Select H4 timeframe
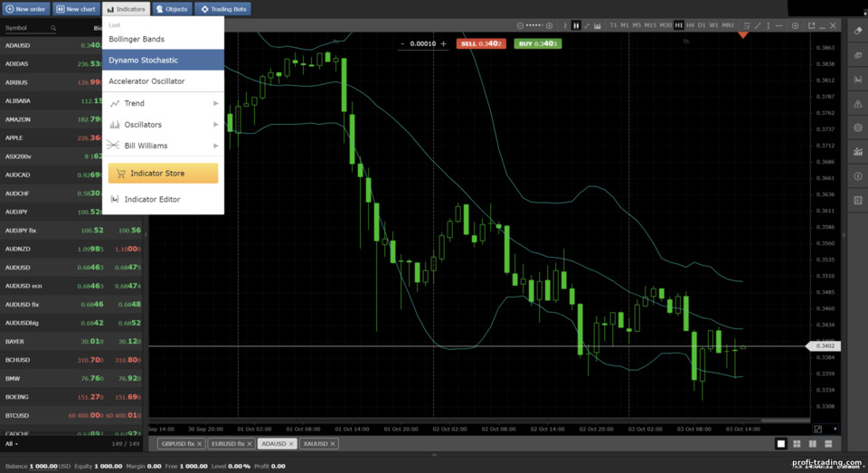Screen dimensions: 868x473 pyautogui.click(x=690, y=25)
